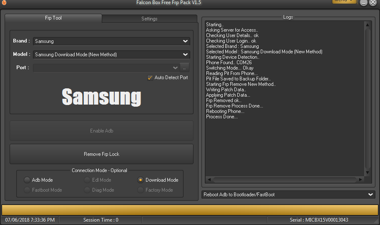Open the Model dropdown list
Screen dimensions: 380x225
pyautogui.click(x=111, y=55)
